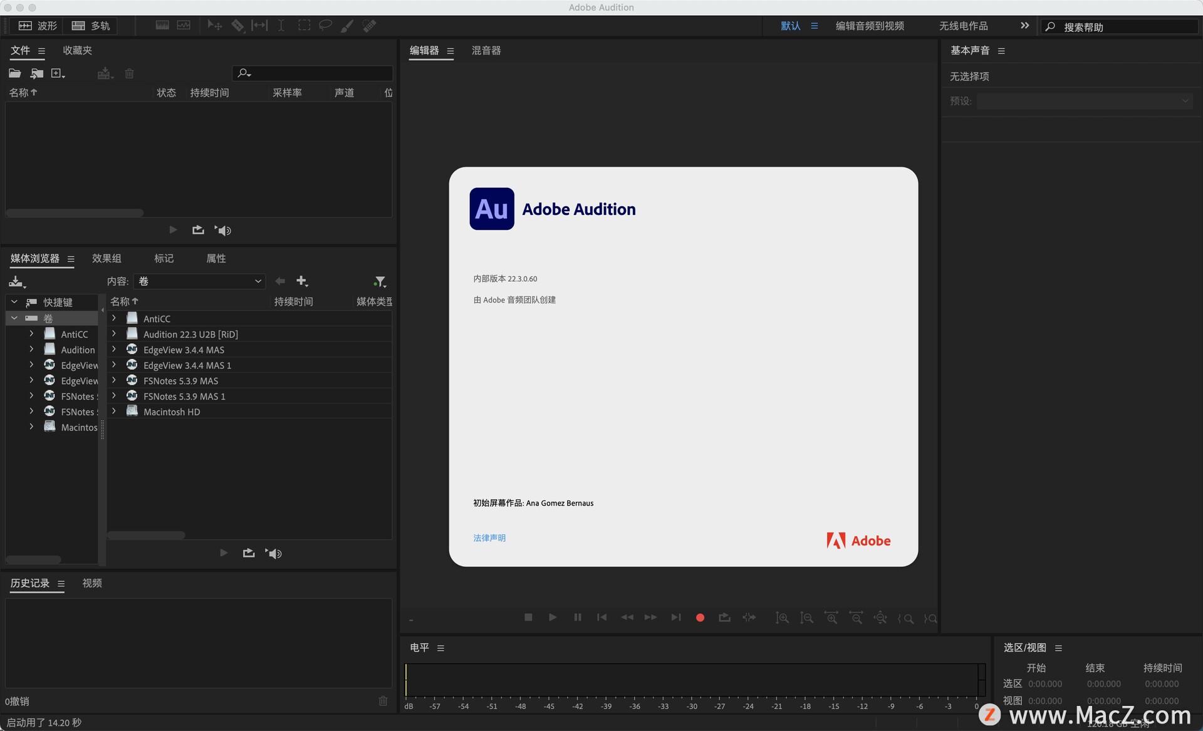1203x731 pixels.
Task: Open the Content (内容) dropdown
Action: pyautogui.click(x=199, y=281)
